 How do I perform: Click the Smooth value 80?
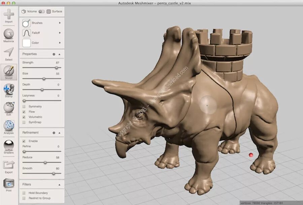coord(57,168)
